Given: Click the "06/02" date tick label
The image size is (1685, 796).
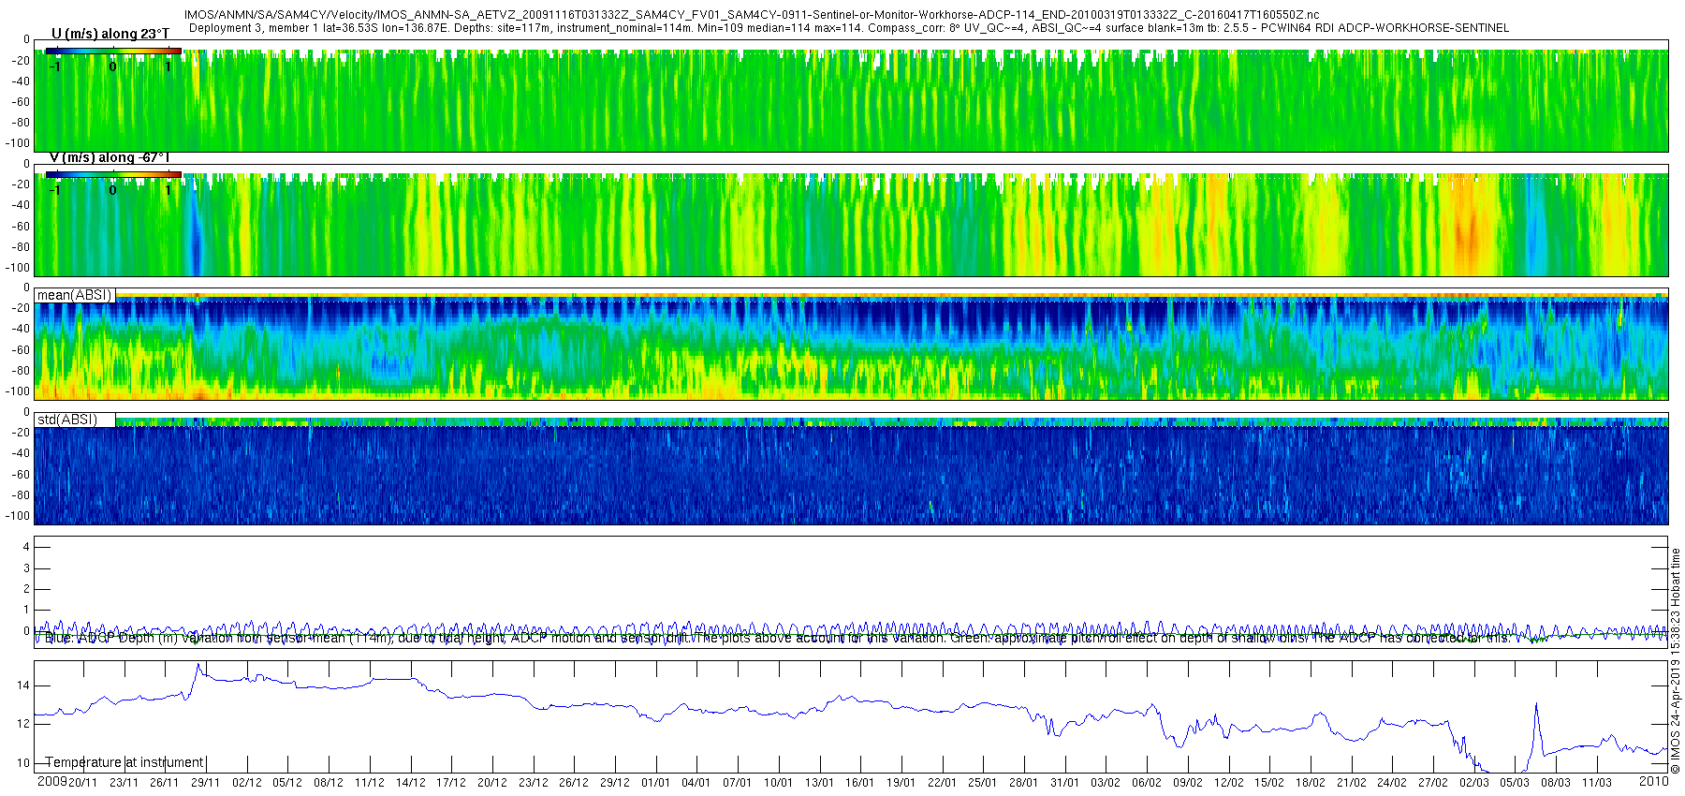Looking at the screenshot, I should tap(1147, 782).
